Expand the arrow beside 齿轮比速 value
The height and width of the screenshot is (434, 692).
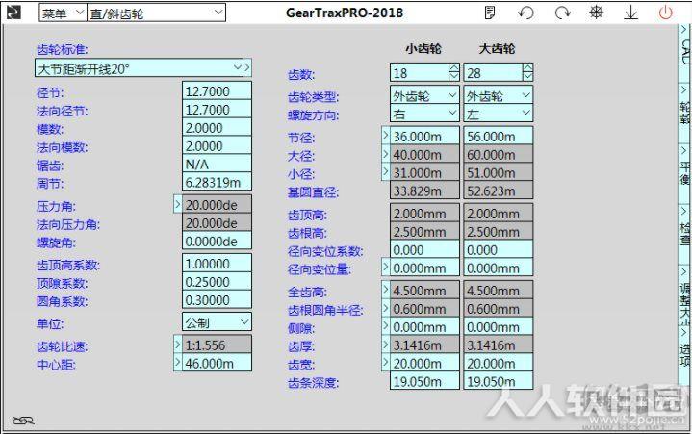(x=177, y=345)
